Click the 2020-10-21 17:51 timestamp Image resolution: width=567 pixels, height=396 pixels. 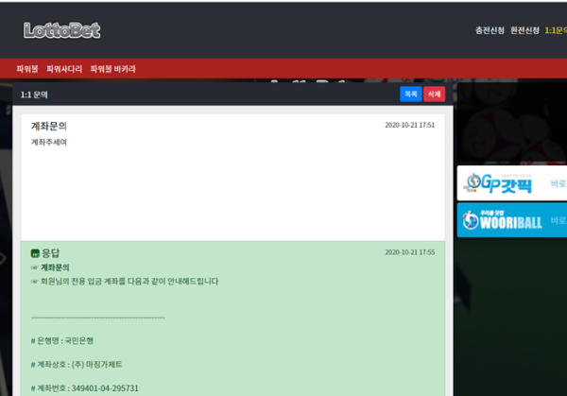410,125
